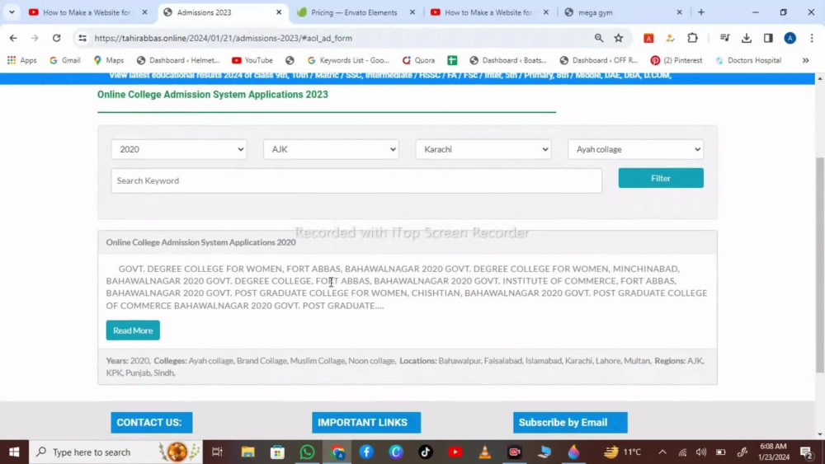Open a new browser tab

(x=700, y=12)
